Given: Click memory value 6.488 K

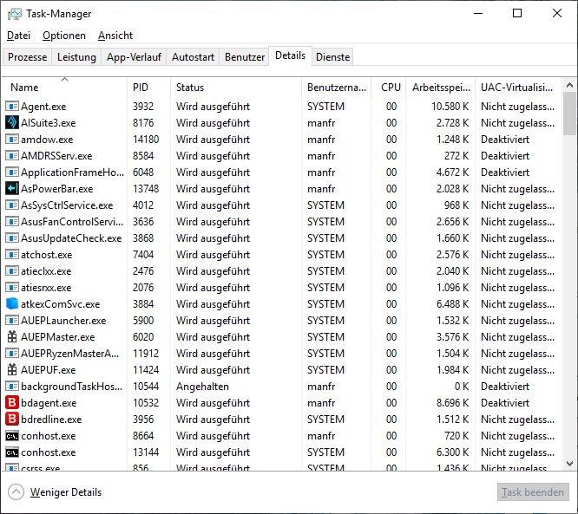Looking at the screenshot, I should tap(452, 303).
